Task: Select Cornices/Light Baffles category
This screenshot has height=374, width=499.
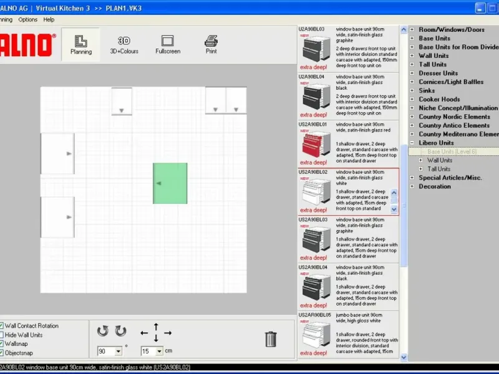Action: coord(451,82)
